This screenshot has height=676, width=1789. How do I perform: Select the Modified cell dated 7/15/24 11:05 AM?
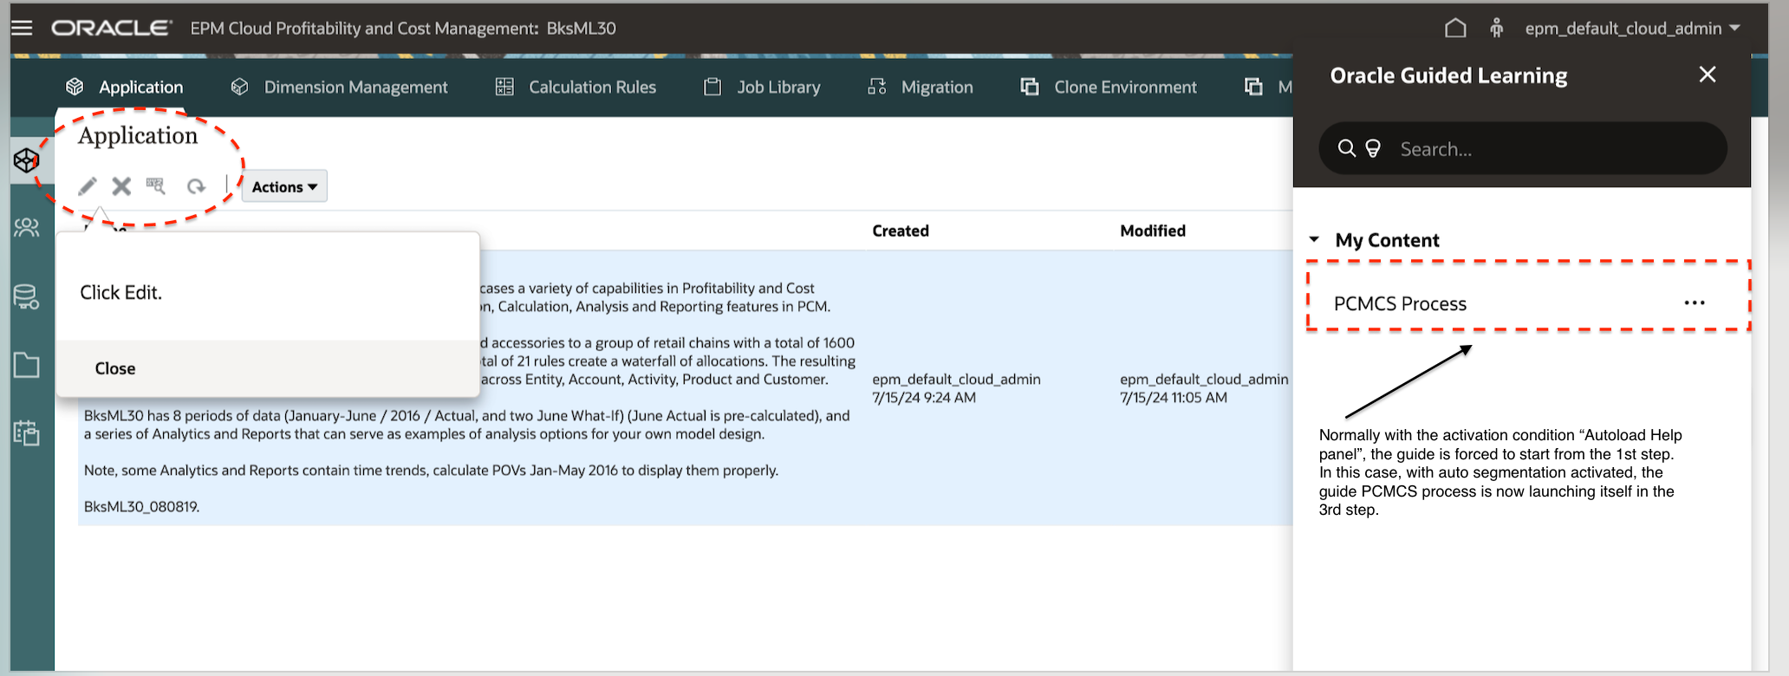tap(1204, 388)
